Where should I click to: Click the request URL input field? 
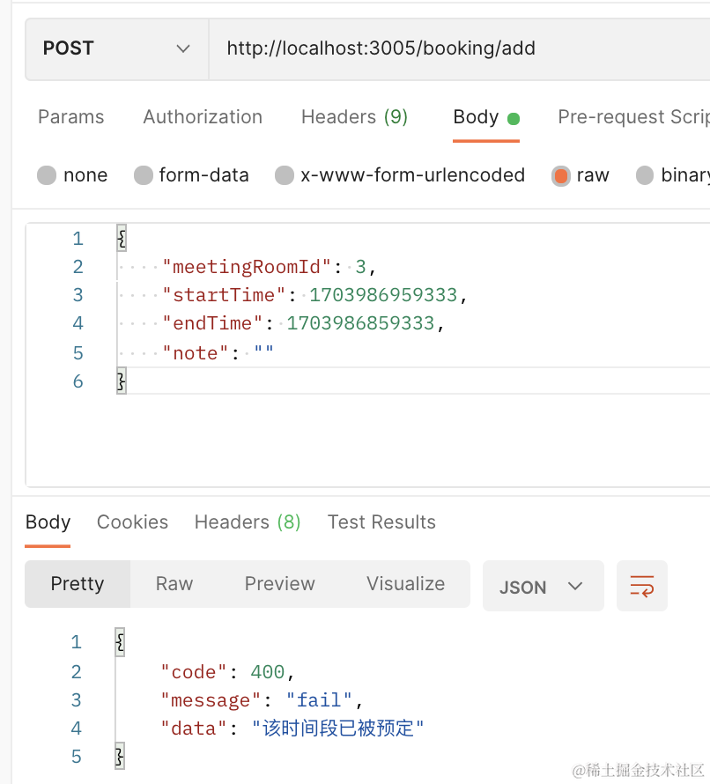[x=458, y=48]
